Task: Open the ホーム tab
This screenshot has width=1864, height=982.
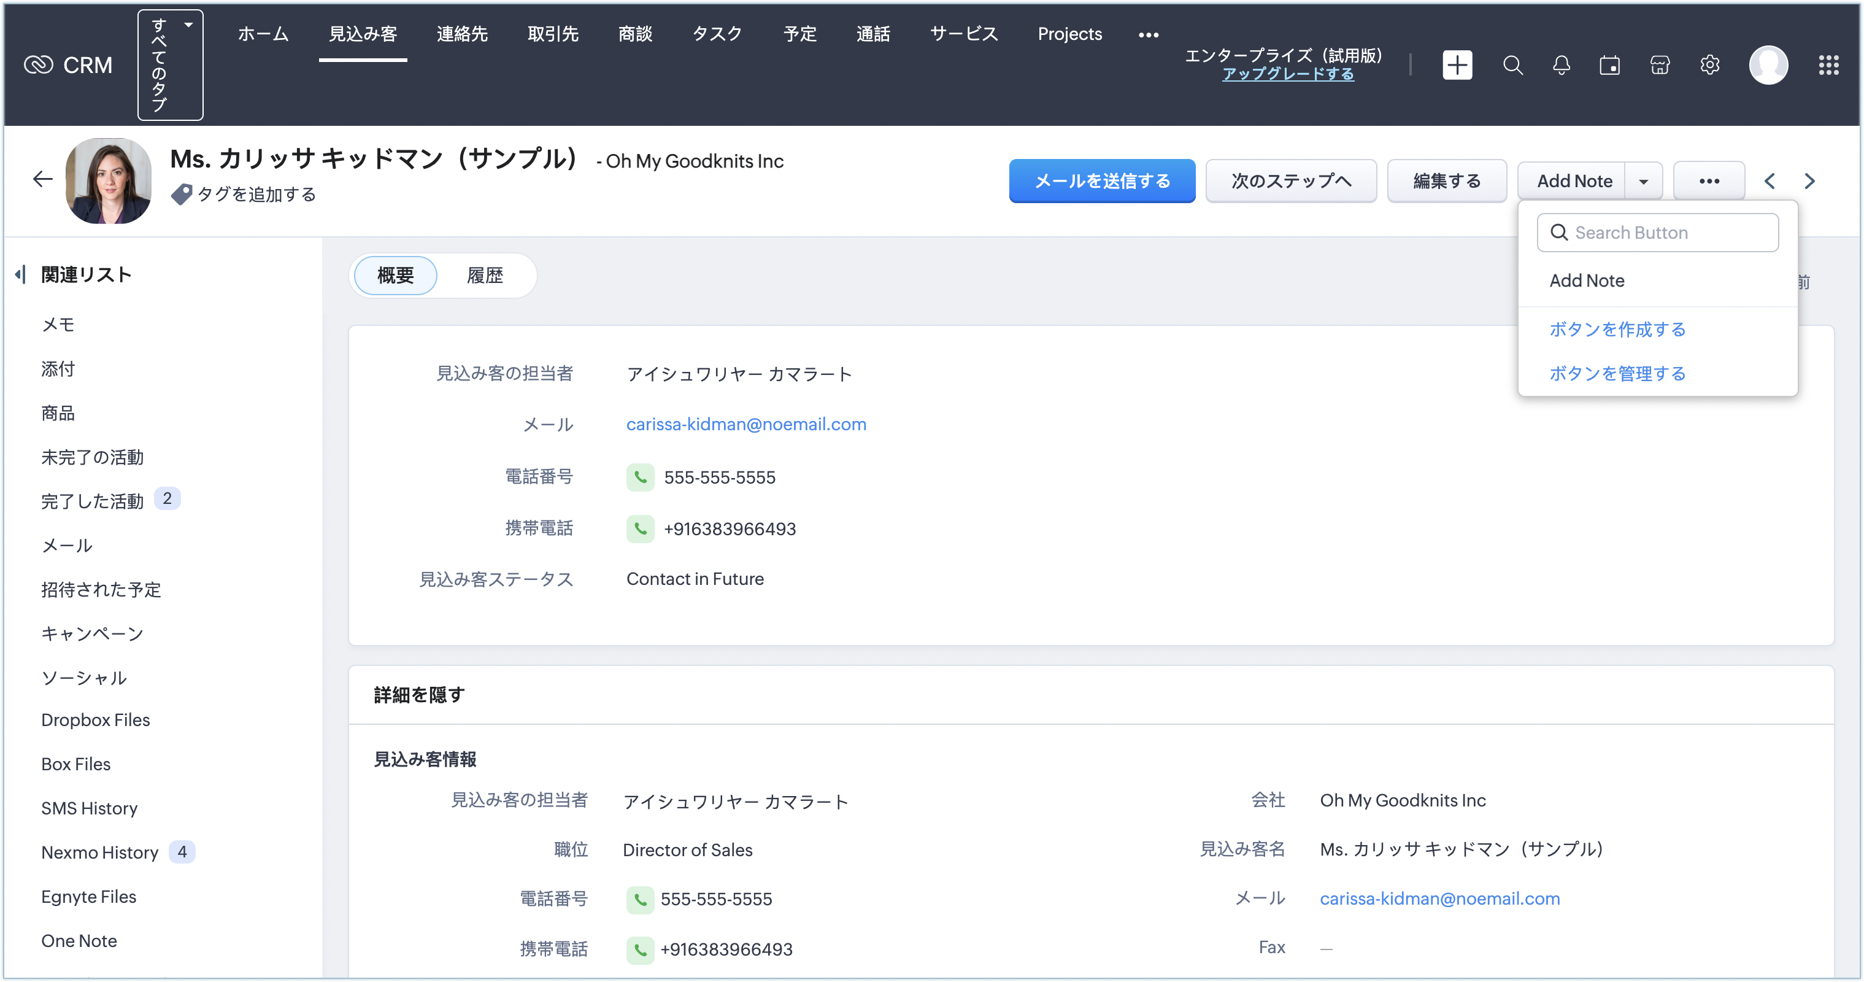Action: coord(263,34)
